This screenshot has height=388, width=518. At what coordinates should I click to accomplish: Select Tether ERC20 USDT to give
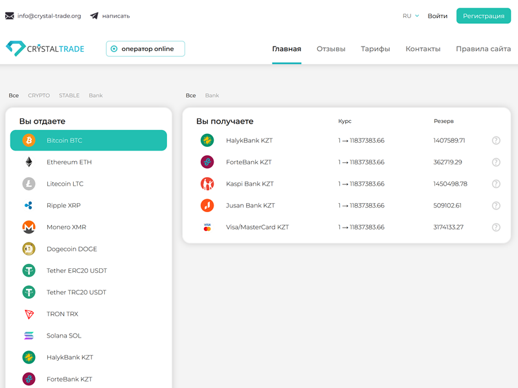89,270
